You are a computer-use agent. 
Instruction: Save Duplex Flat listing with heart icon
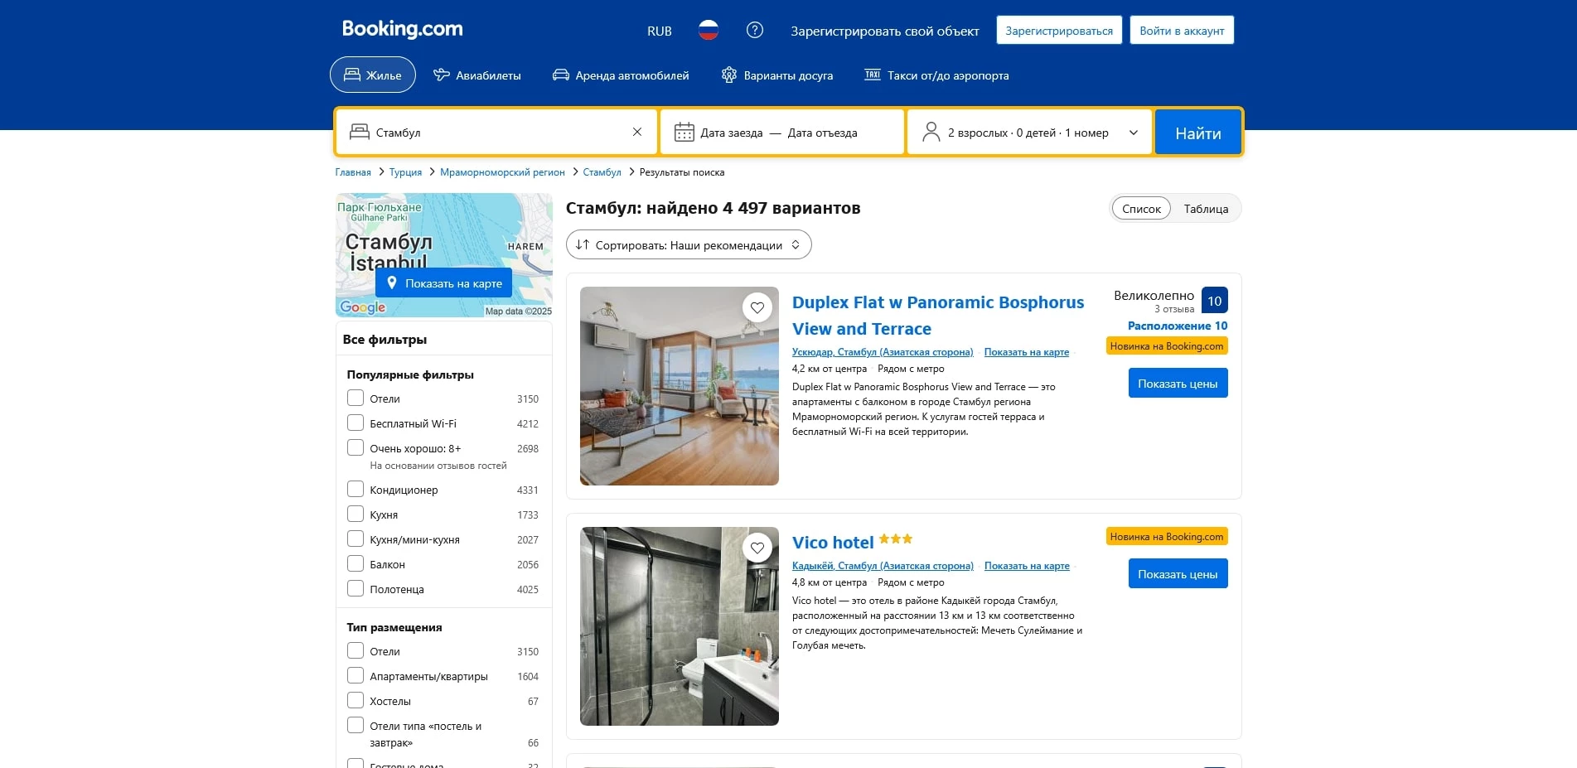pyautogui.click(x=757, y=307)
